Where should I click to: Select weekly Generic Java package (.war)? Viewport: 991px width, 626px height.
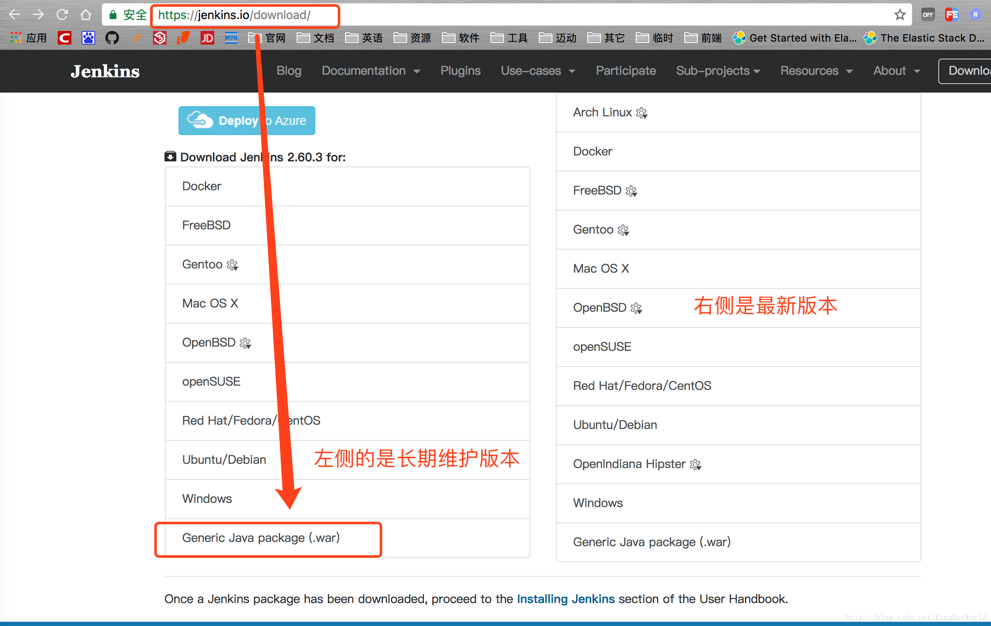point(739,542)
